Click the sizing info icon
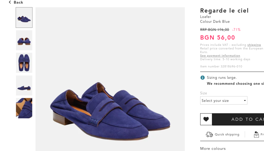Viewport: 264px width, 151px height. [203, 78]
